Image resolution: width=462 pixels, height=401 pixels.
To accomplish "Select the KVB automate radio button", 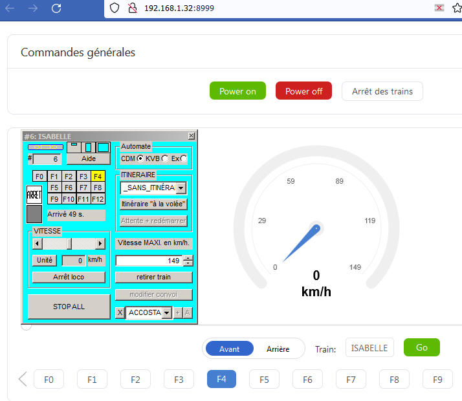I will pyautogui.click(x=165, y=158).
